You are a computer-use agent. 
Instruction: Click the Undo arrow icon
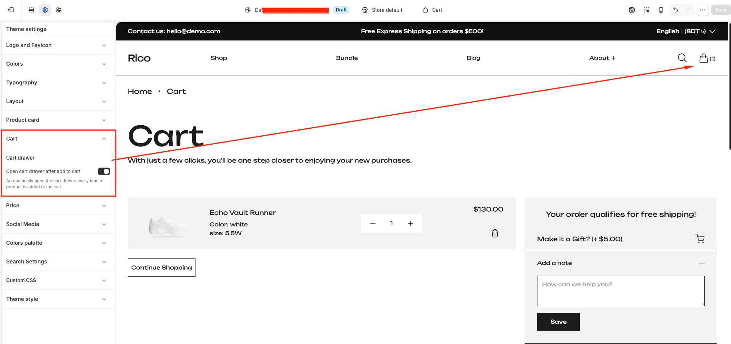coord(676,10)
